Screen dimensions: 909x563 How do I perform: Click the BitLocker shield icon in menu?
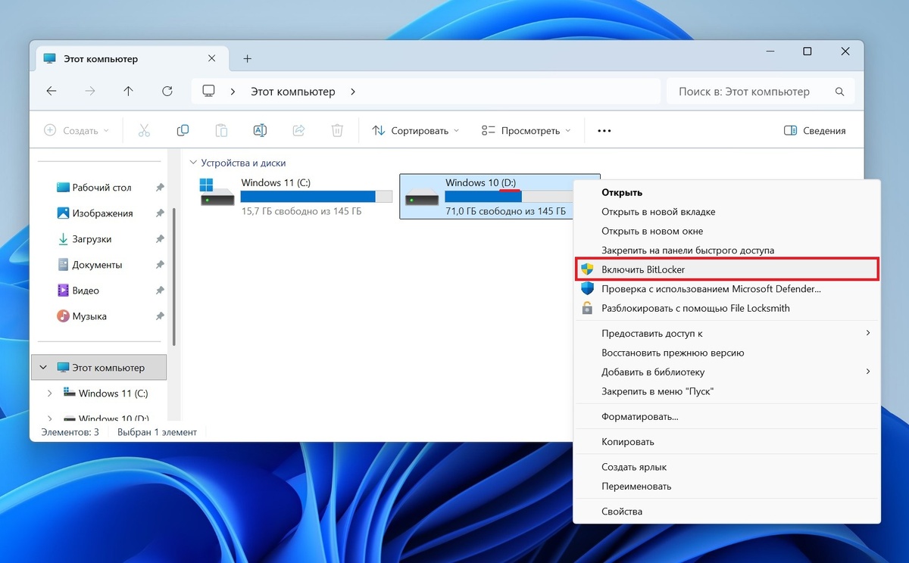pyautogui.click(x=587, y=269)
